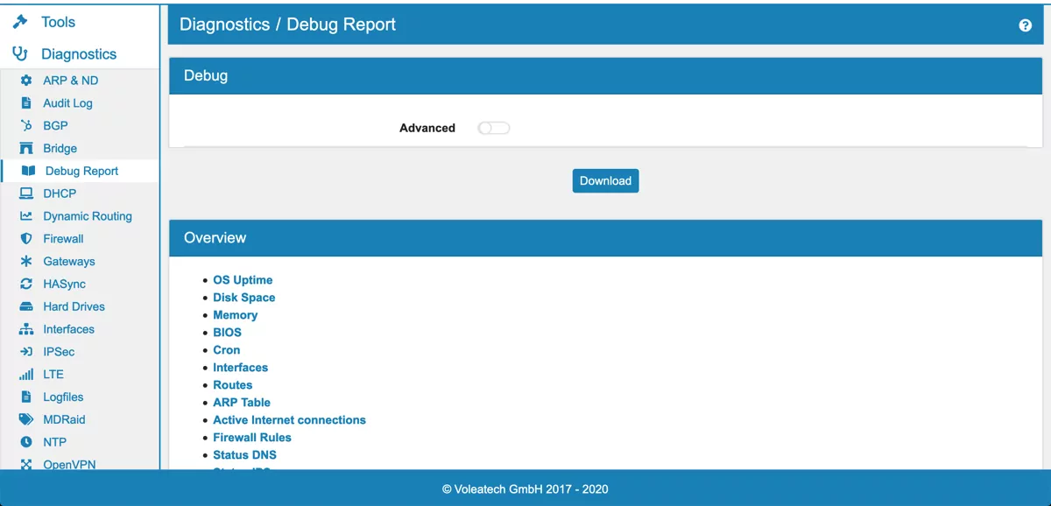Image resolution: width=1051 pixels, height=506 pixels.
Task: Select the NTP clock icon
Action: [27, 442]
